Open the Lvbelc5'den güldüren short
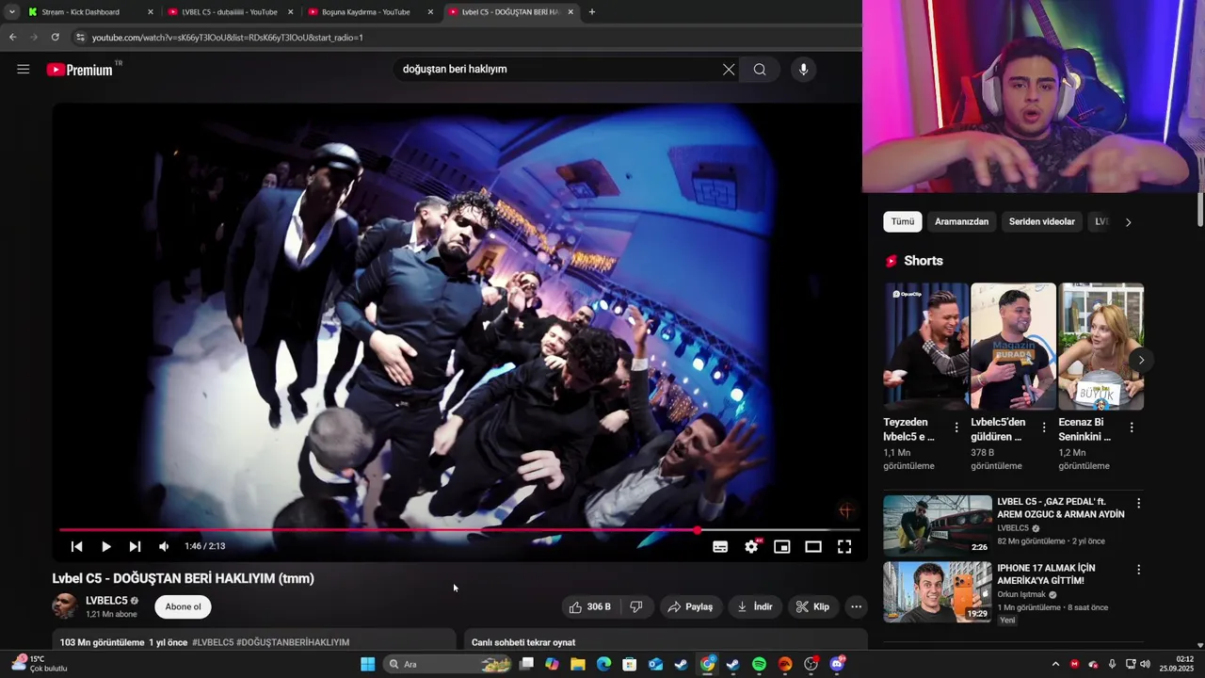This screenshot has height=678, width=1205. pyautogui.click(x=1013, y=347)
